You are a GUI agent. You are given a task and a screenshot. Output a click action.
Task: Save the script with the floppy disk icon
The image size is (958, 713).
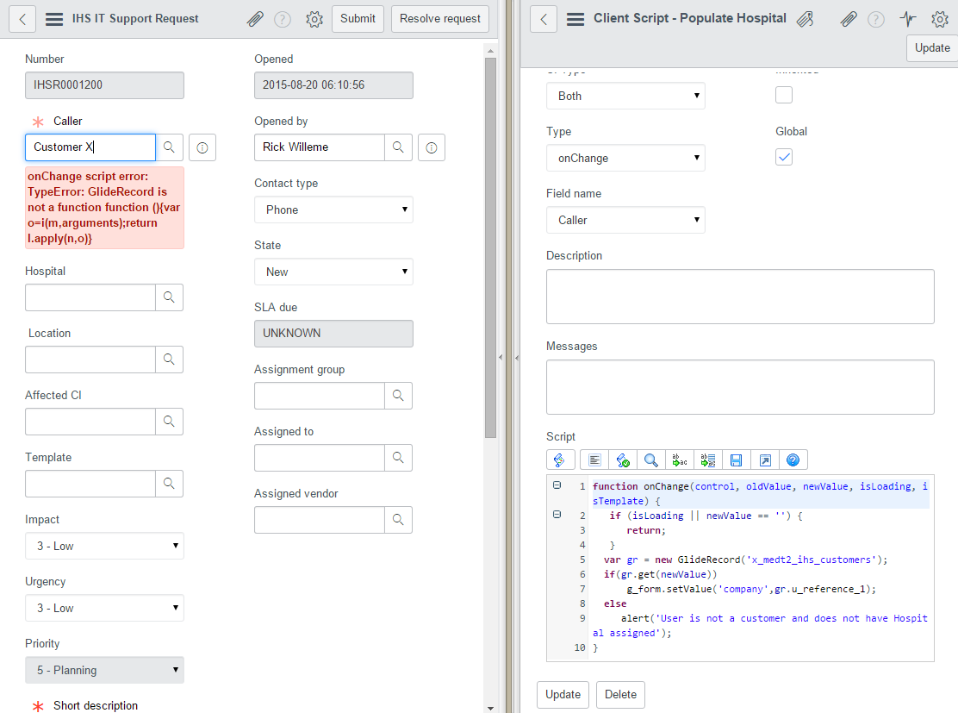737,460
